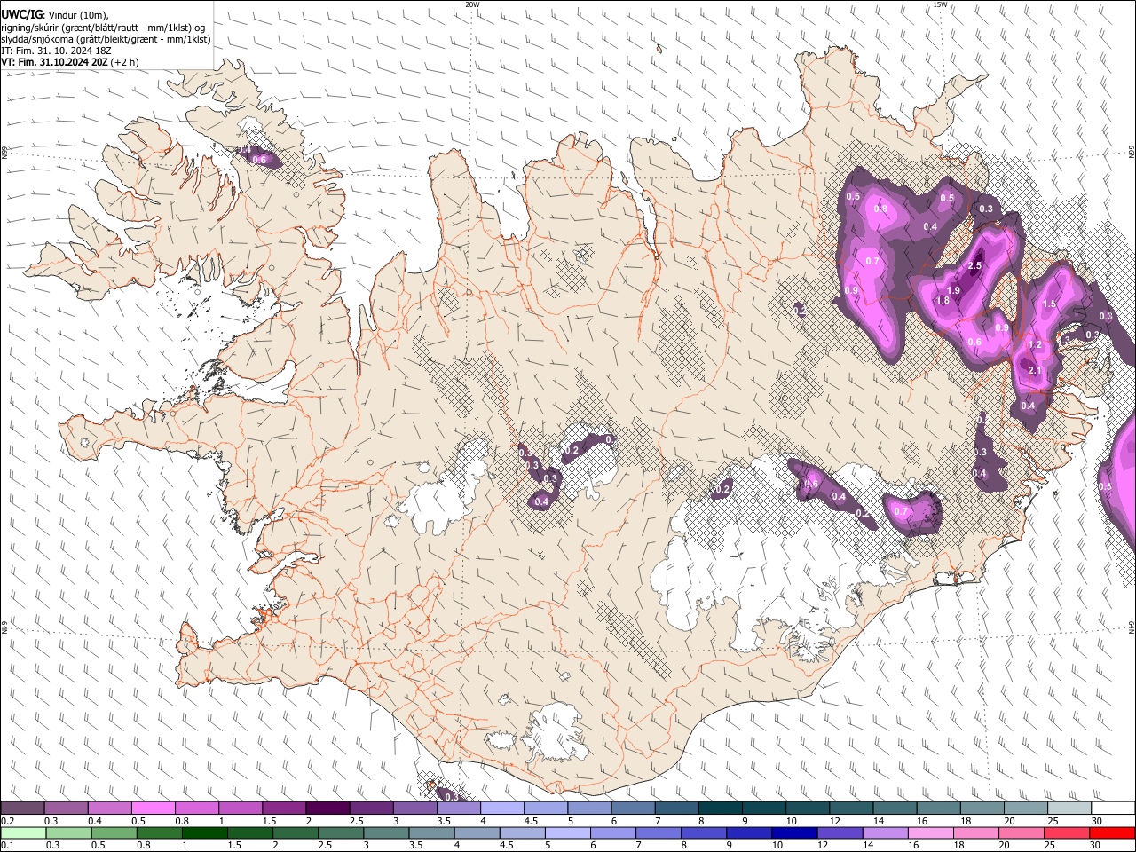Viewport: 1136px width, 852px height.
Task: Click top-row legend swatch between 2.5 and 3
Action: (371, 809)
